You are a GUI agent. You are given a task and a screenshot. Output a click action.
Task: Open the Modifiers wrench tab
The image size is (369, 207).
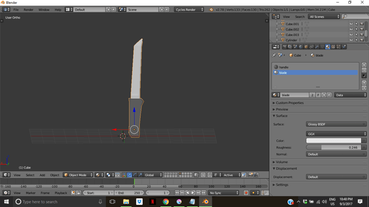tap(317, 47)
